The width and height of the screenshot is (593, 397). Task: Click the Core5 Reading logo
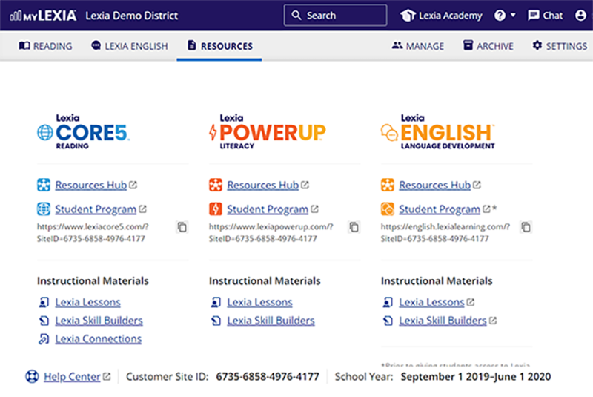point(83,131)
